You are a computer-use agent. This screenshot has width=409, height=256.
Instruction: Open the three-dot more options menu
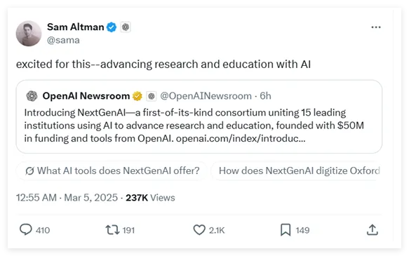tap(376, 27)
